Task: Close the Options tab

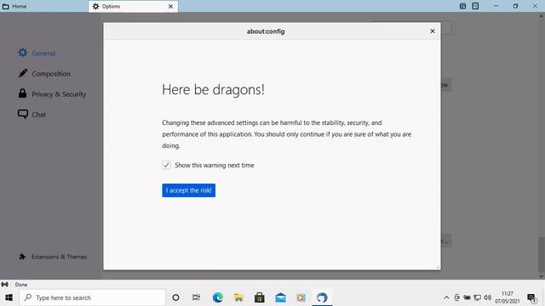Action: [x=170, y=6]
